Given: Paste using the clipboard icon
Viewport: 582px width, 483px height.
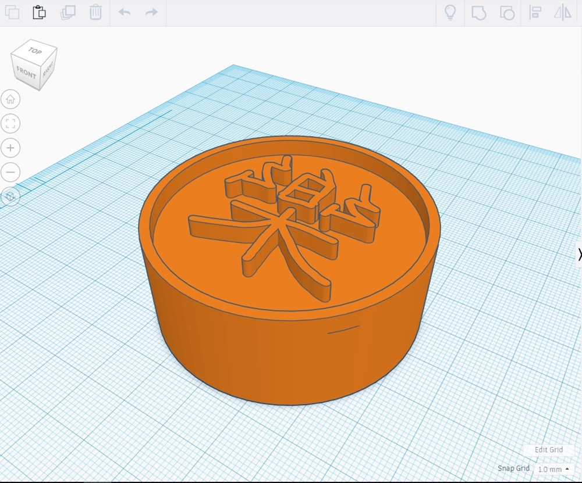Looking at the screenshot, I should (39, 12).
